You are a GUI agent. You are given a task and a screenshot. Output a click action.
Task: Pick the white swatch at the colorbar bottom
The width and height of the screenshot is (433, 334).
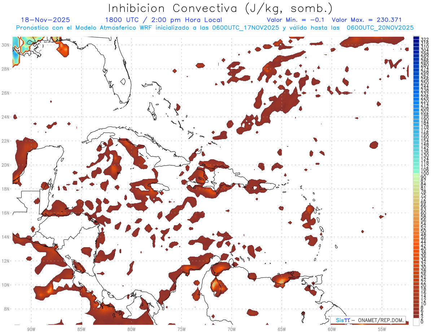click(x=416, y=321)
